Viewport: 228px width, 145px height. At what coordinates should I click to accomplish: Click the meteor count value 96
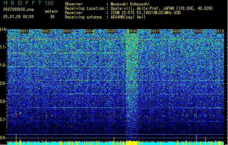(53, 17)
